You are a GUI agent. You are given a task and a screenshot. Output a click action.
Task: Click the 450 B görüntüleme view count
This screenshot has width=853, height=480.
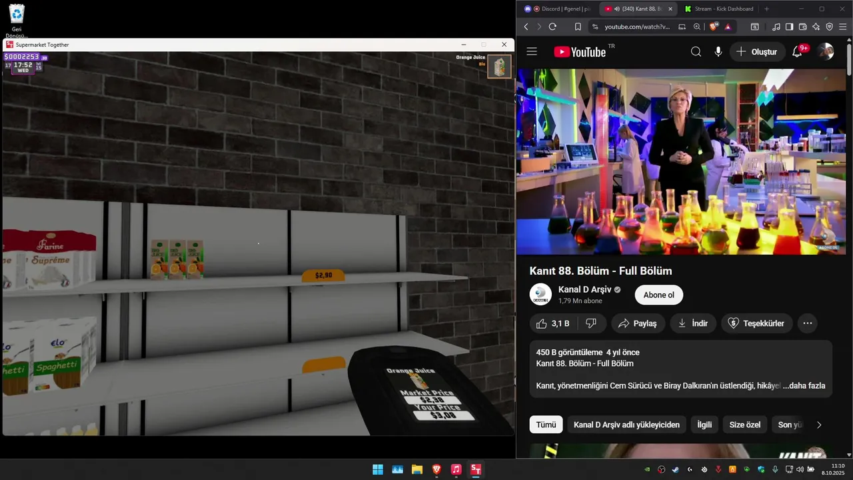569,352
